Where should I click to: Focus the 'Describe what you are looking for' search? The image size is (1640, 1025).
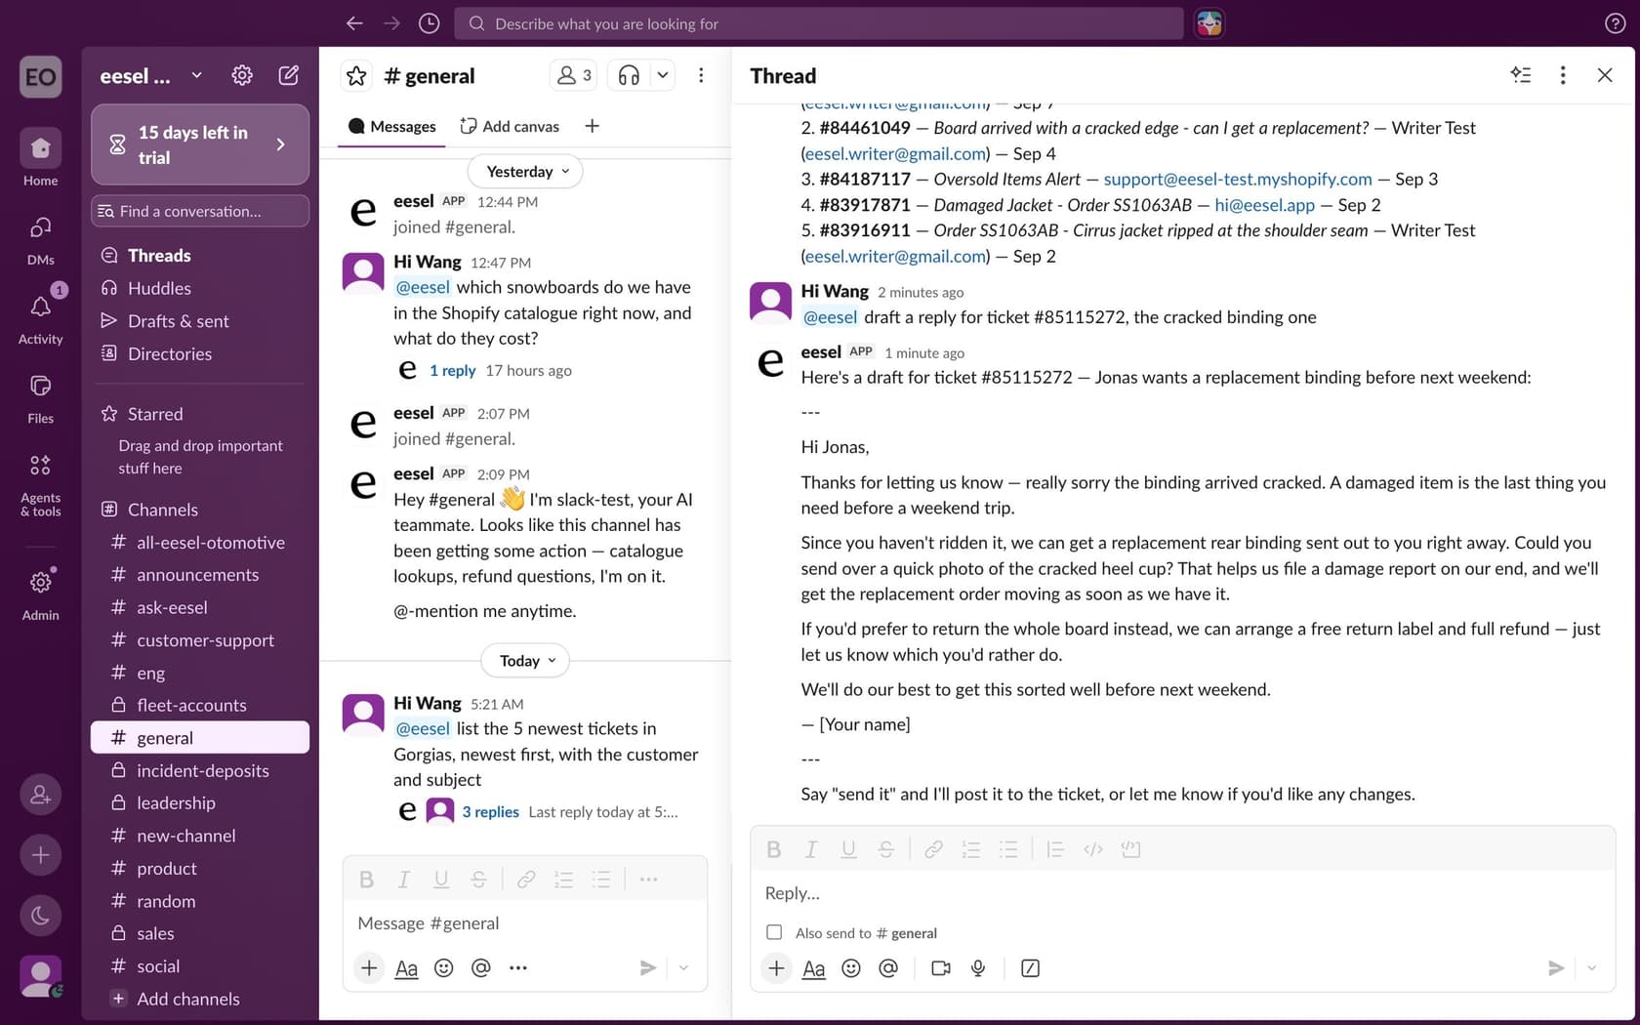click(x=818, y=23)
